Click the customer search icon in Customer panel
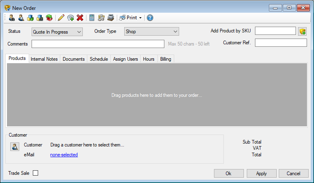Screen dimensions: 314x183 (x=15, y=147)
